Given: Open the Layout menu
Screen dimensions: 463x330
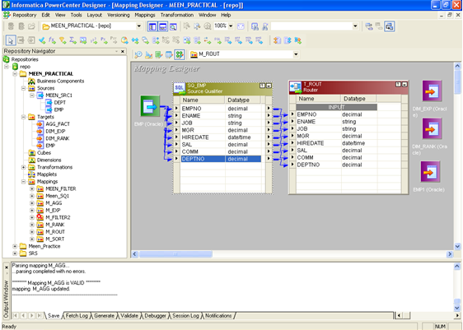Looking at the screenshot, I should 94,15.
